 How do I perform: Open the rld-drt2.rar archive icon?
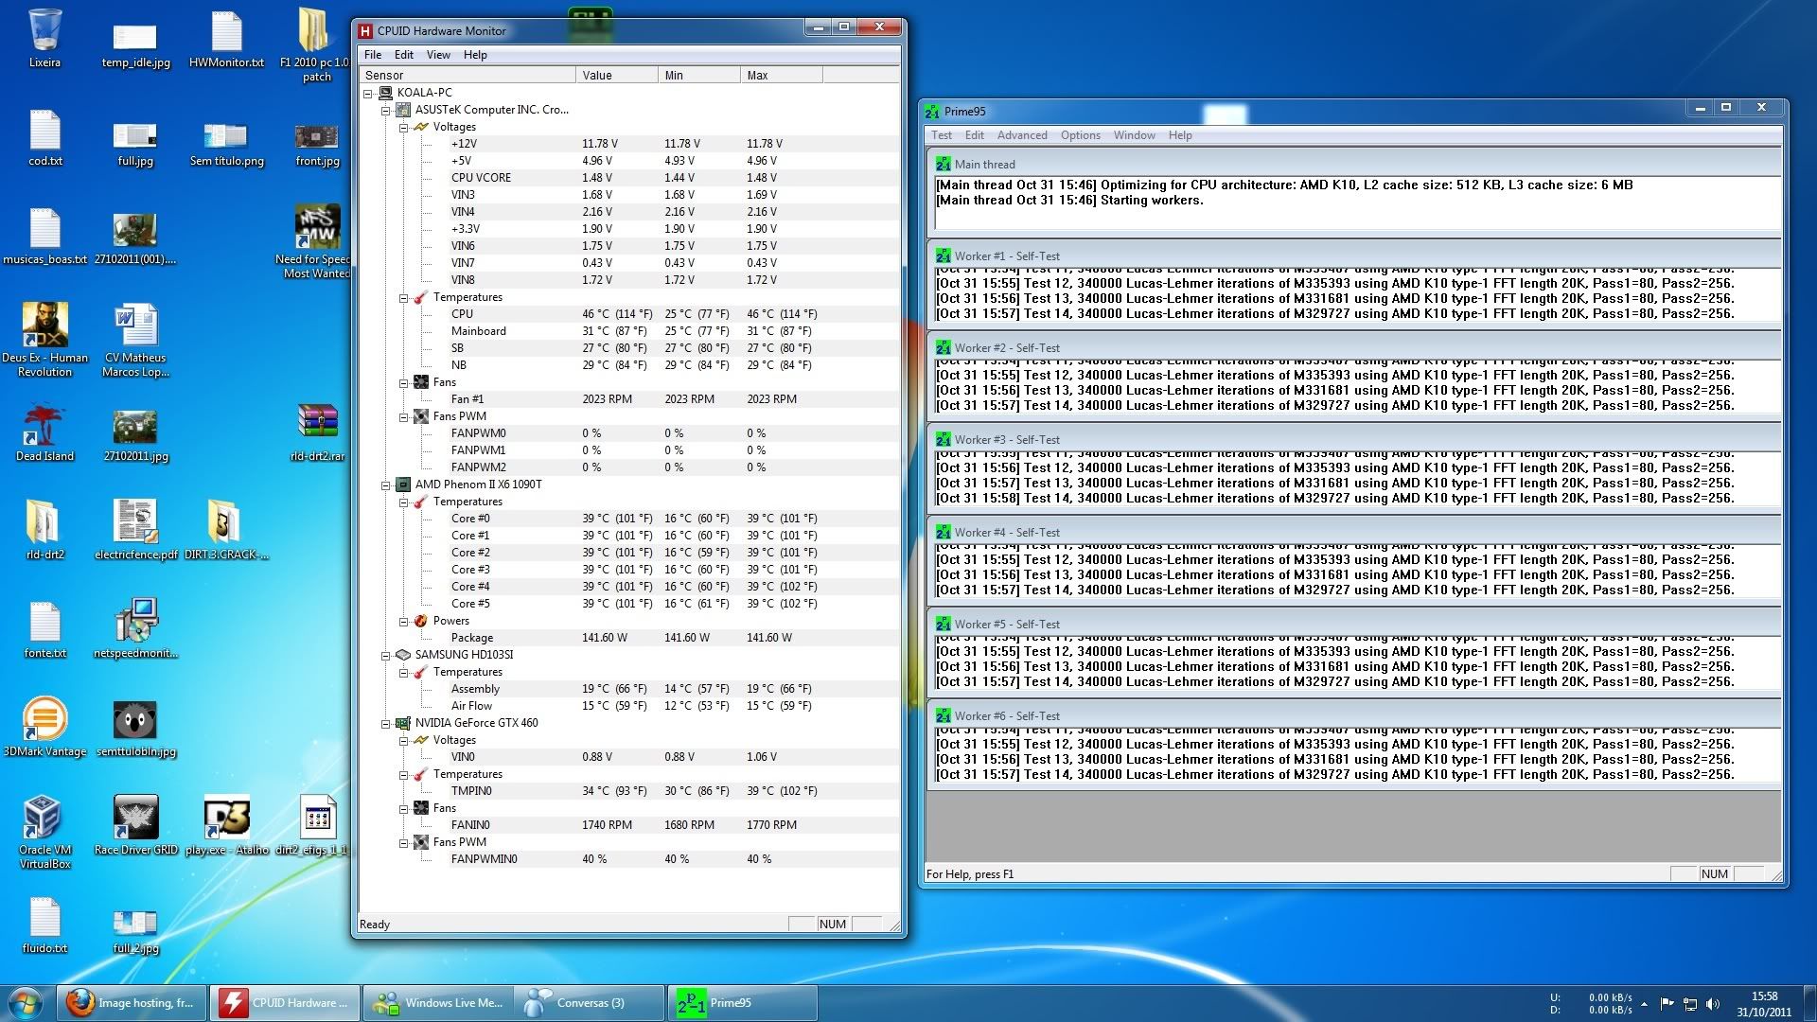click(317, 422)
